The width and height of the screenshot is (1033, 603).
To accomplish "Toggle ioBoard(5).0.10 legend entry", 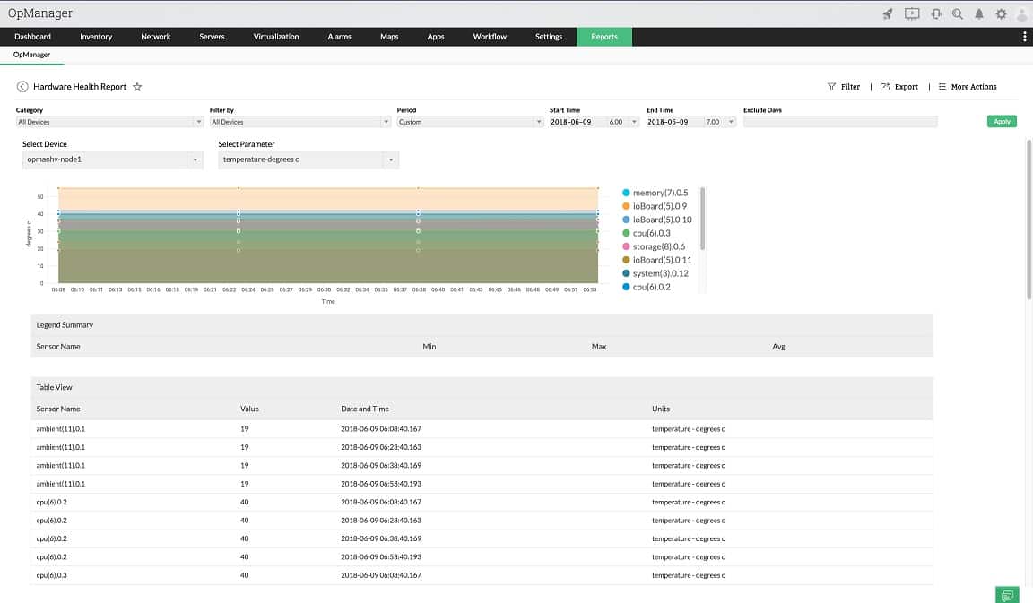I will (x=656, y=220).
